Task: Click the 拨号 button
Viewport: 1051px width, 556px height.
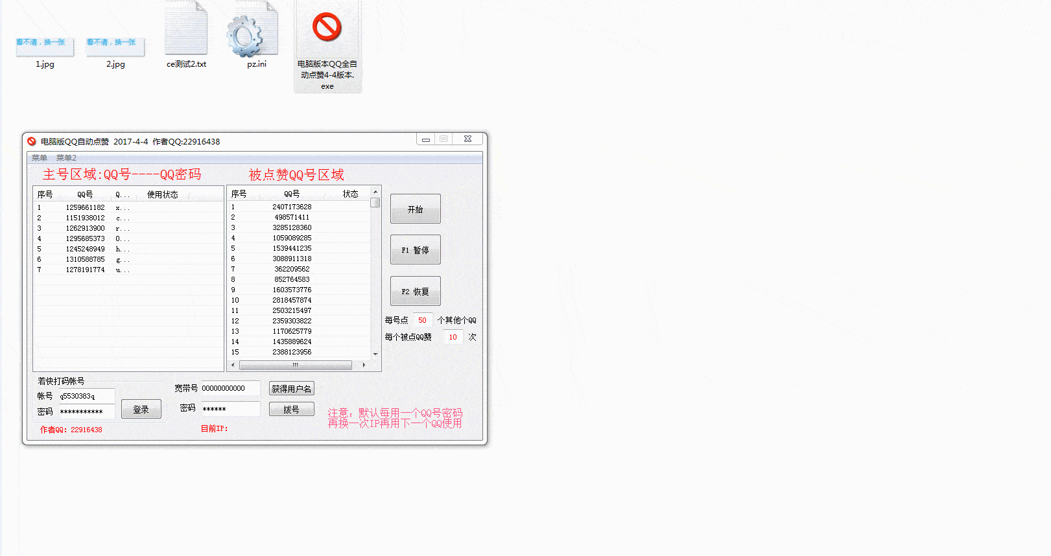Action: pos(291,410)
